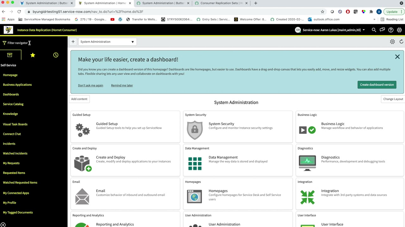Switch to All Applications navigator tab

pos(10,55)
